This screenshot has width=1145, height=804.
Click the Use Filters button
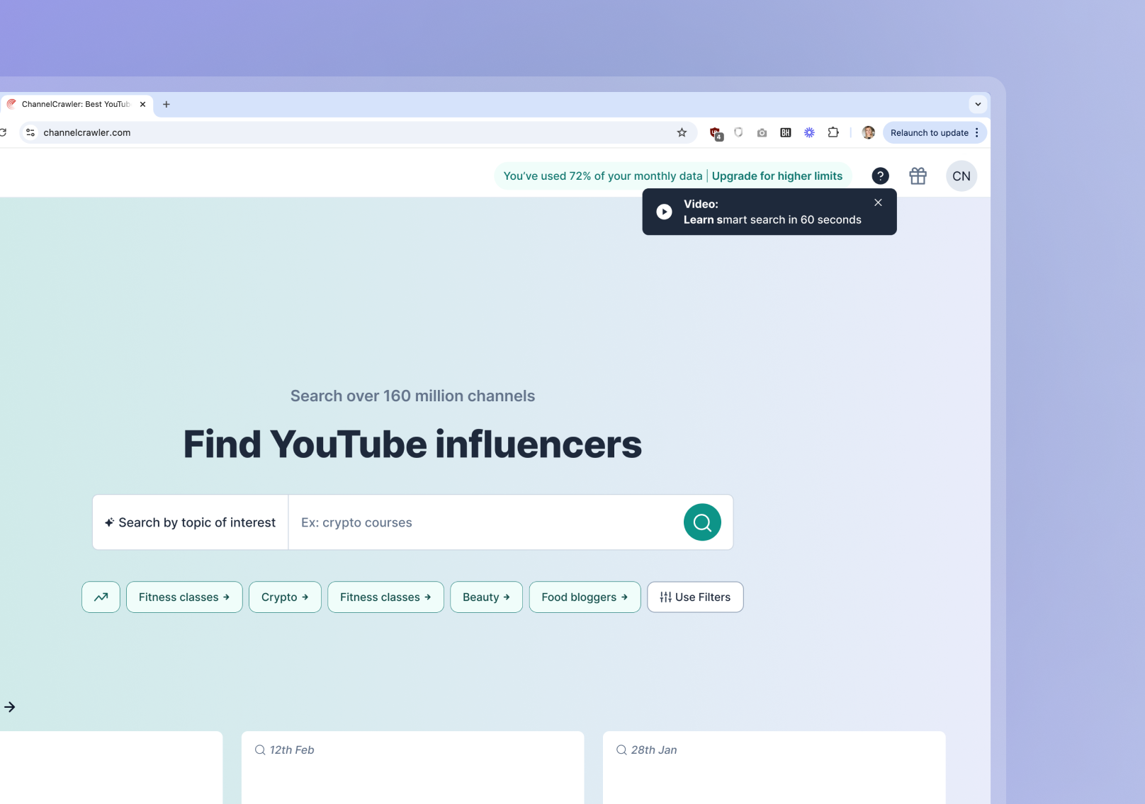(695, 597)
